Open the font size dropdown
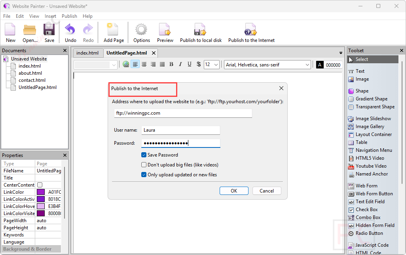Image resolution: width=406 pixels, height=255 pixels. point(216,65)
